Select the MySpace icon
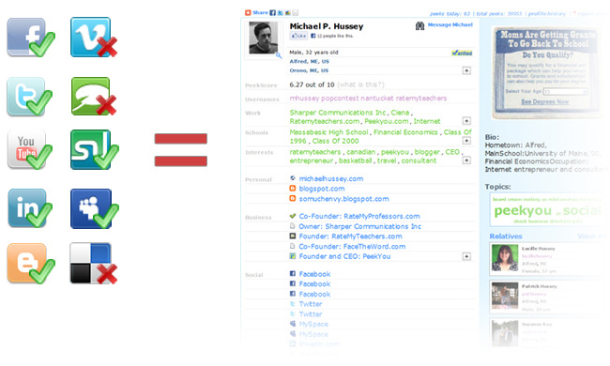This screenshot has height=366, width=610. click(94, 209)
